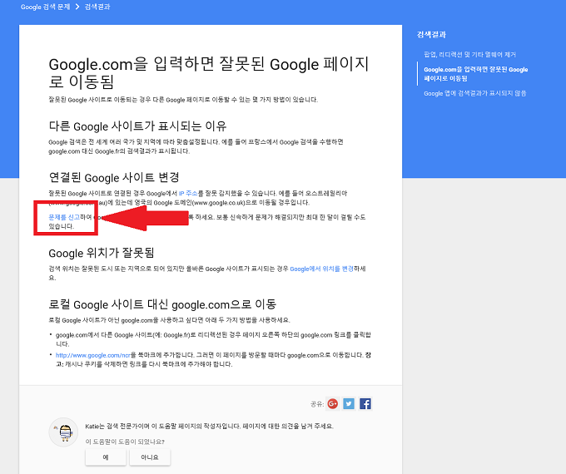Click the 예 feedback button
The height and width of the screenshot is (474, 566).
[106, 457]
